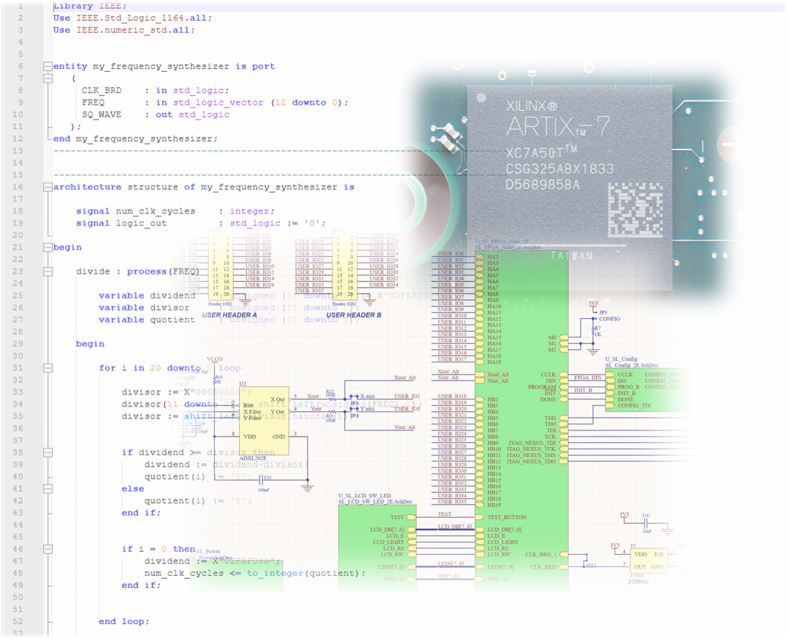Click line number 29 in the gutter
Screen dimensions: 789x639
click(x=18, y=344)
